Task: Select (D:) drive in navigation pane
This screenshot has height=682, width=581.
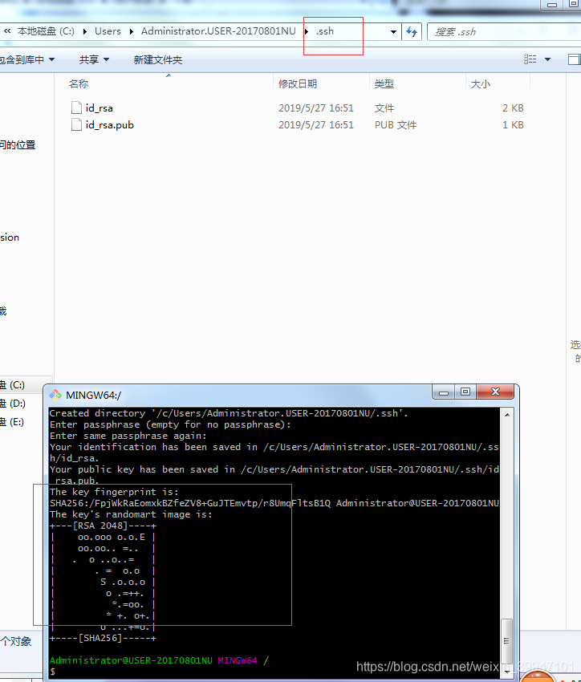Action: pyautogui.click(x=12, y=404)
